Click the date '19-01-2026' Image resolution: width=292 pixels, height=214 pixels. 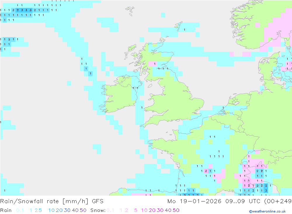coord(201,201)
